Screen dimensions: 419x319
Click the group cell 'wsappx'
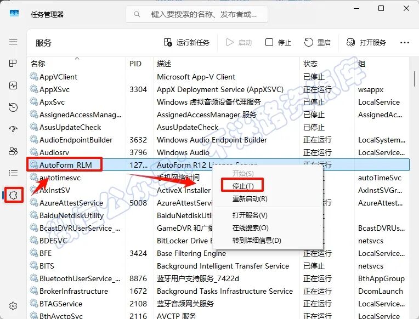371,89
